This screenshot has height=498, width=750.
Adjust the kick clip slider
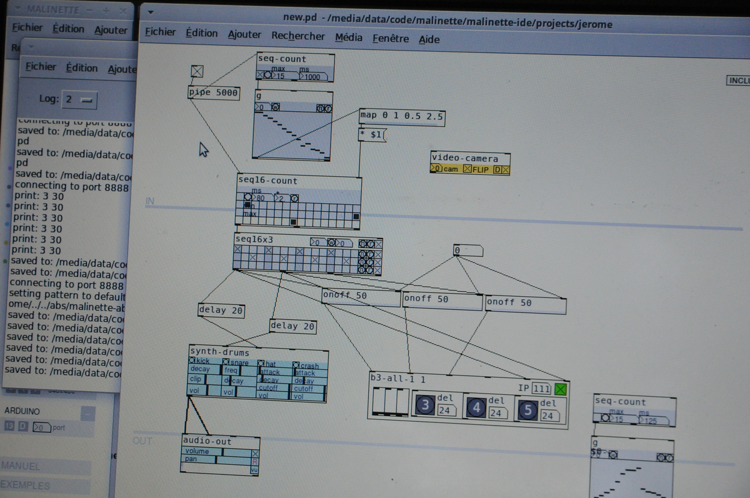[x=204, y=379]
